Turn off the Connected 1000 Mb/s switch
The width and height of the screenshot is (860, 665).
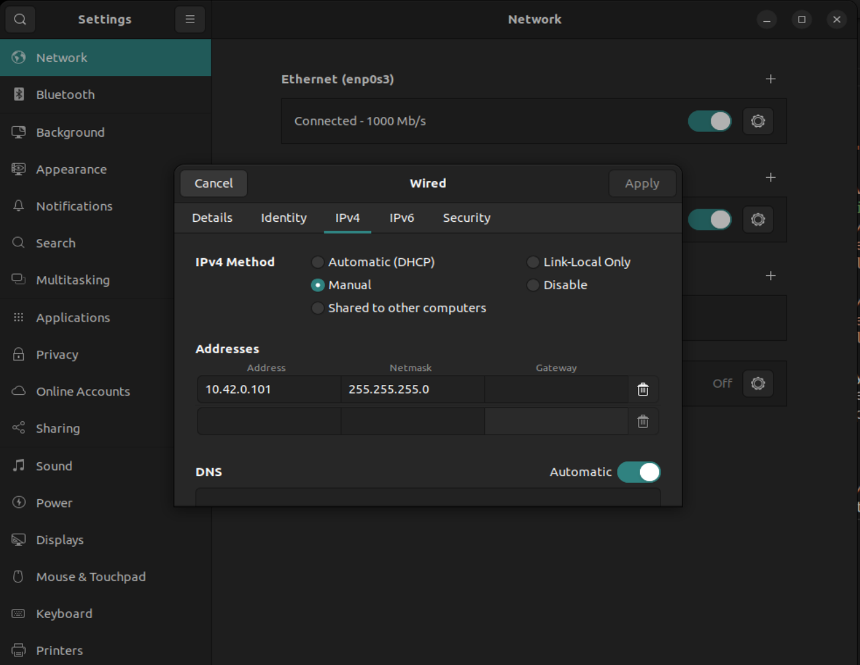[x=709, y=121]
